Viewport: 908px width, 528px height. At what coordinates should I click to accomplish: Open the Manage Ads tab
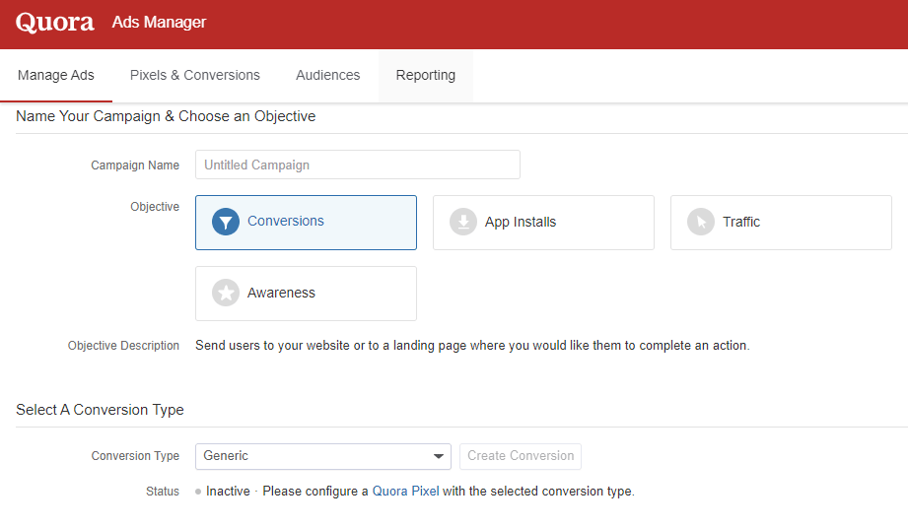56,75
